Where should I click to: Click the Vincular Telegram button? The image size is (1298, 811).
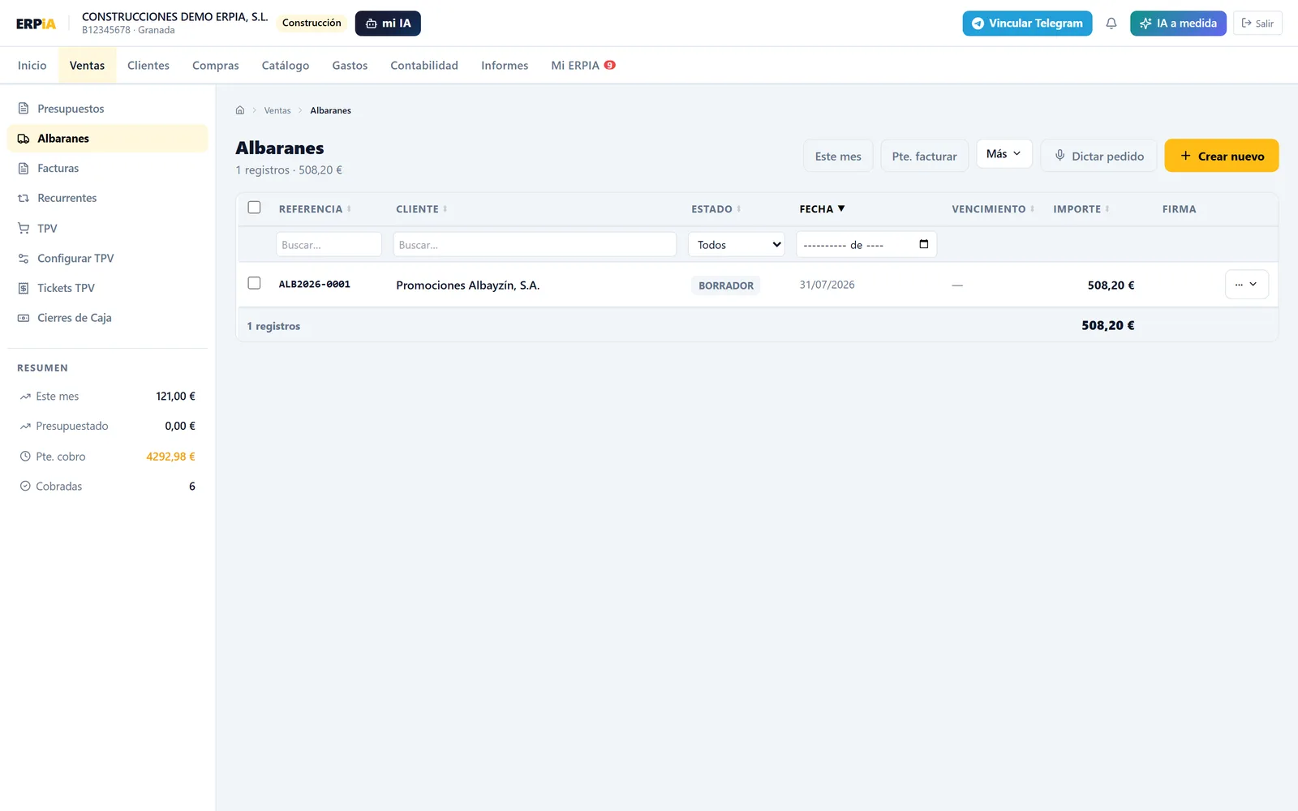(x=1027, y=24)
